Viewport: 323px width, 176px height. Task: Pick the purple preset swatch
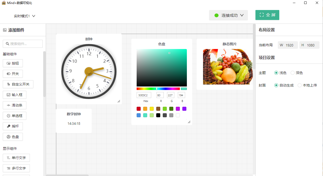[x=184, y=109]
